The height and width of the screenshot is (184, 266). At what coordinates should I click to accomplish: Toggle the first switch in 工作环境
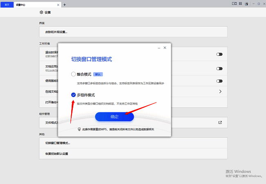point(219,54)
